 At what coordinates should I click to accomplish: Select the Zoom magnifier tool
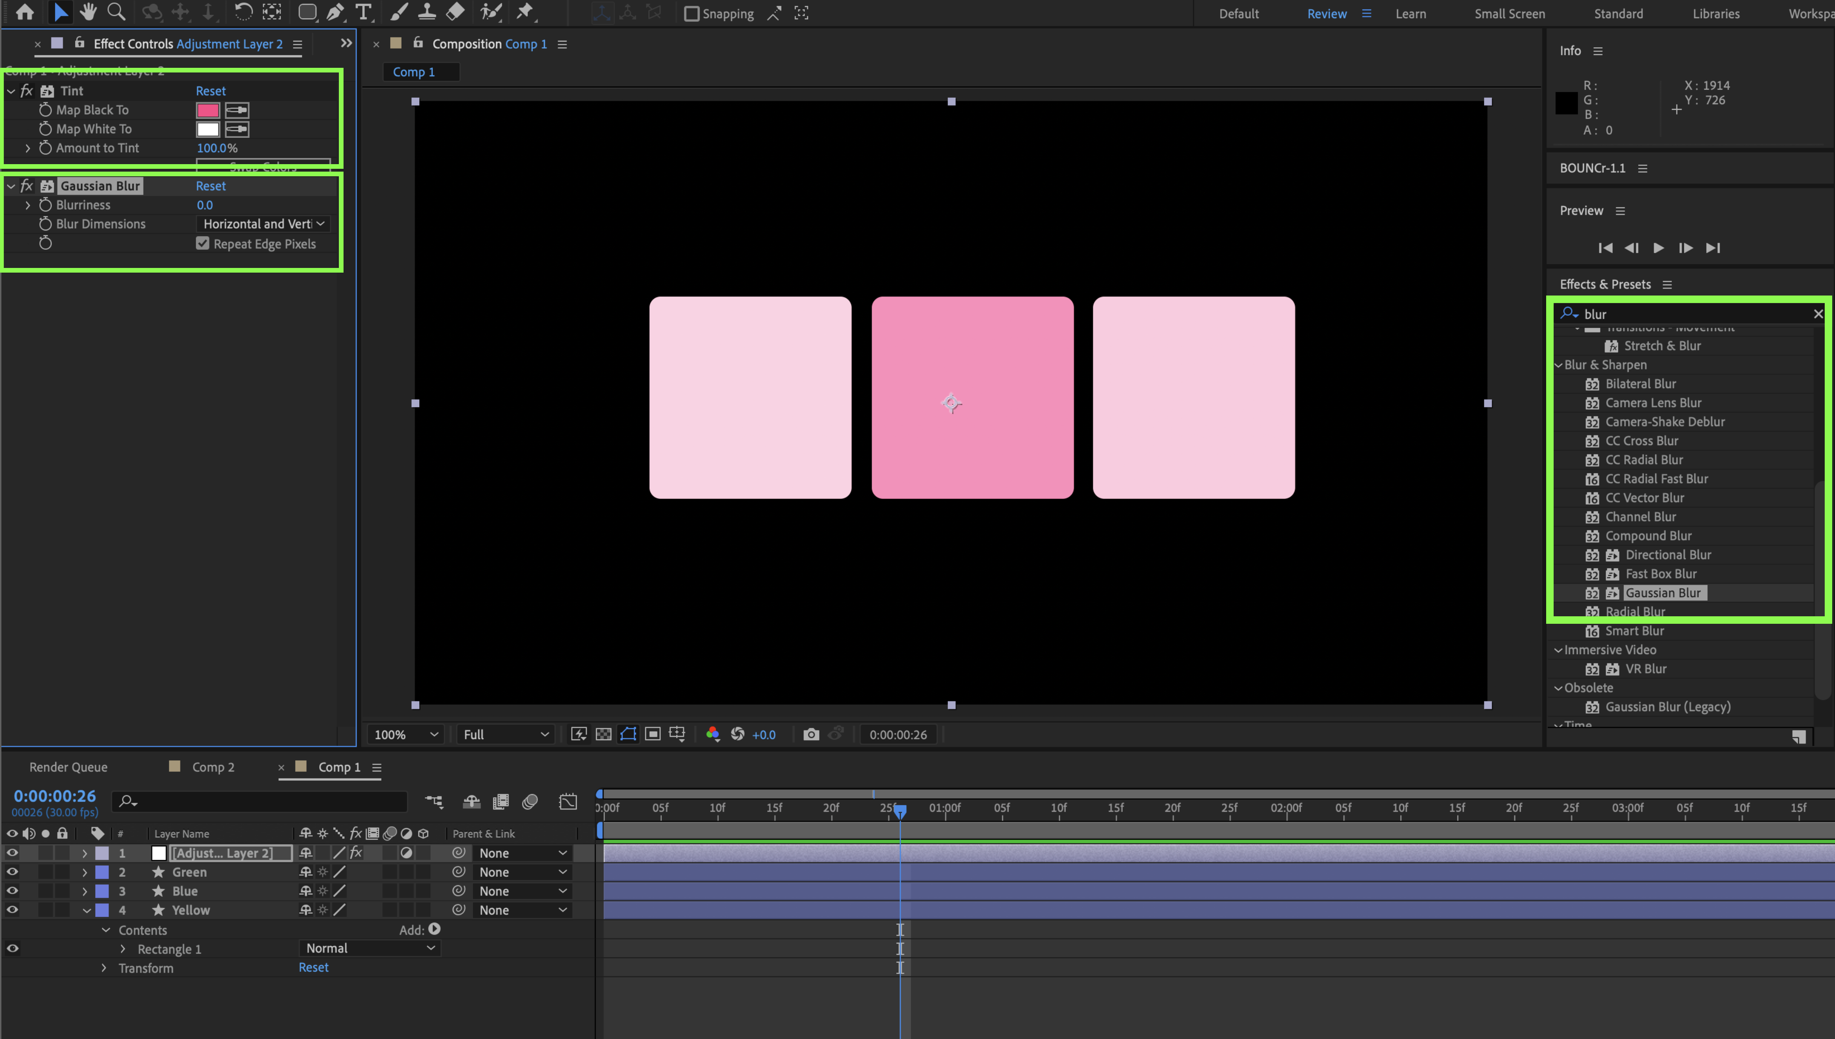pos(115,12)
